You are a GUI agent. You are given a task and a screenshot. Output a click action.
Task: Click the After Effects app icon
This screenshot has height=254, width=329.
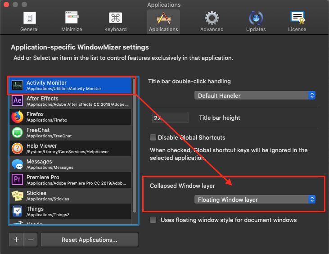coord(17,101)
